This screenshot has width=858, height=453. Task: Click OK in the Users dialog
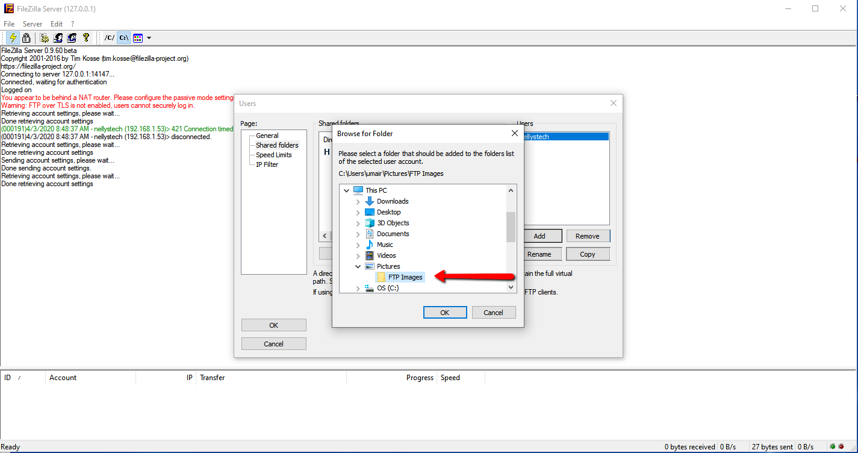(x=274, y=325)
